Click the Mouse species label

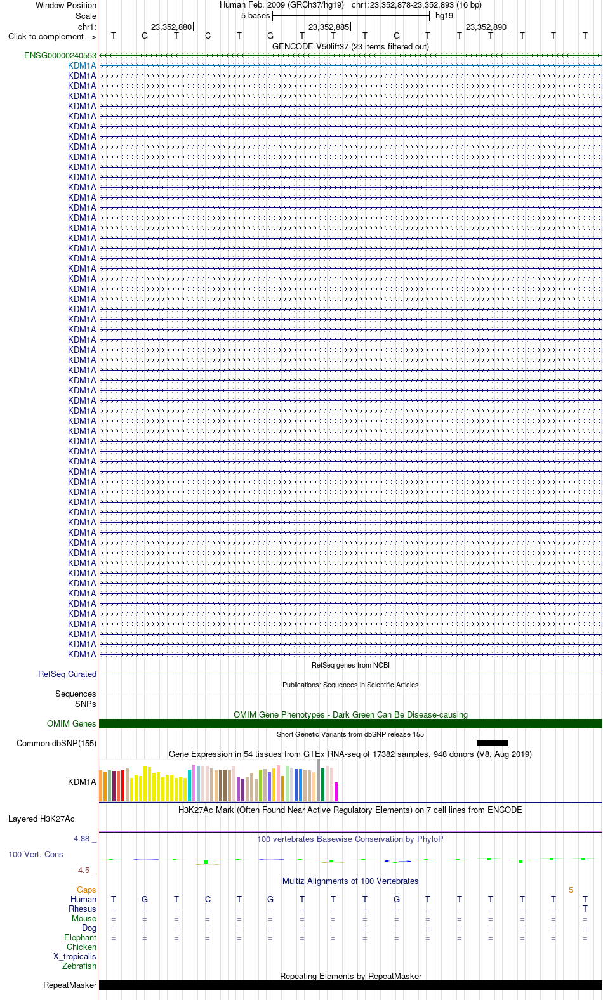tap(84, 919)
